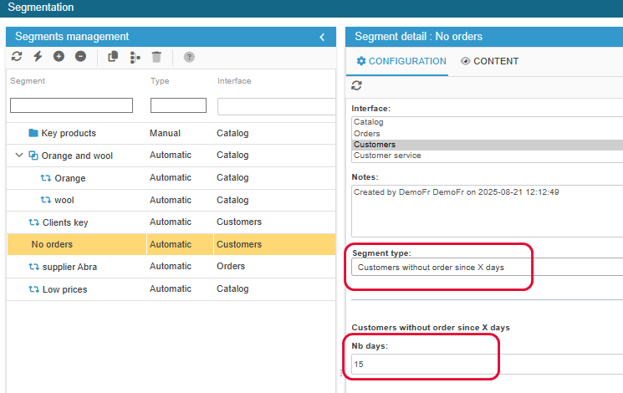This screenshot has width=623, height=393.
Task: Delete segment with trash icon
Action: (156, 57)
